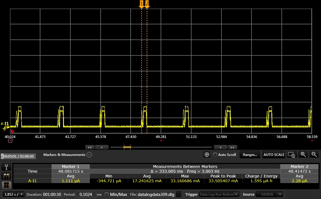This screenshot has height=199, width=321.
Task: Click the red trigger level marker on the trace
Action: (13, 131)
